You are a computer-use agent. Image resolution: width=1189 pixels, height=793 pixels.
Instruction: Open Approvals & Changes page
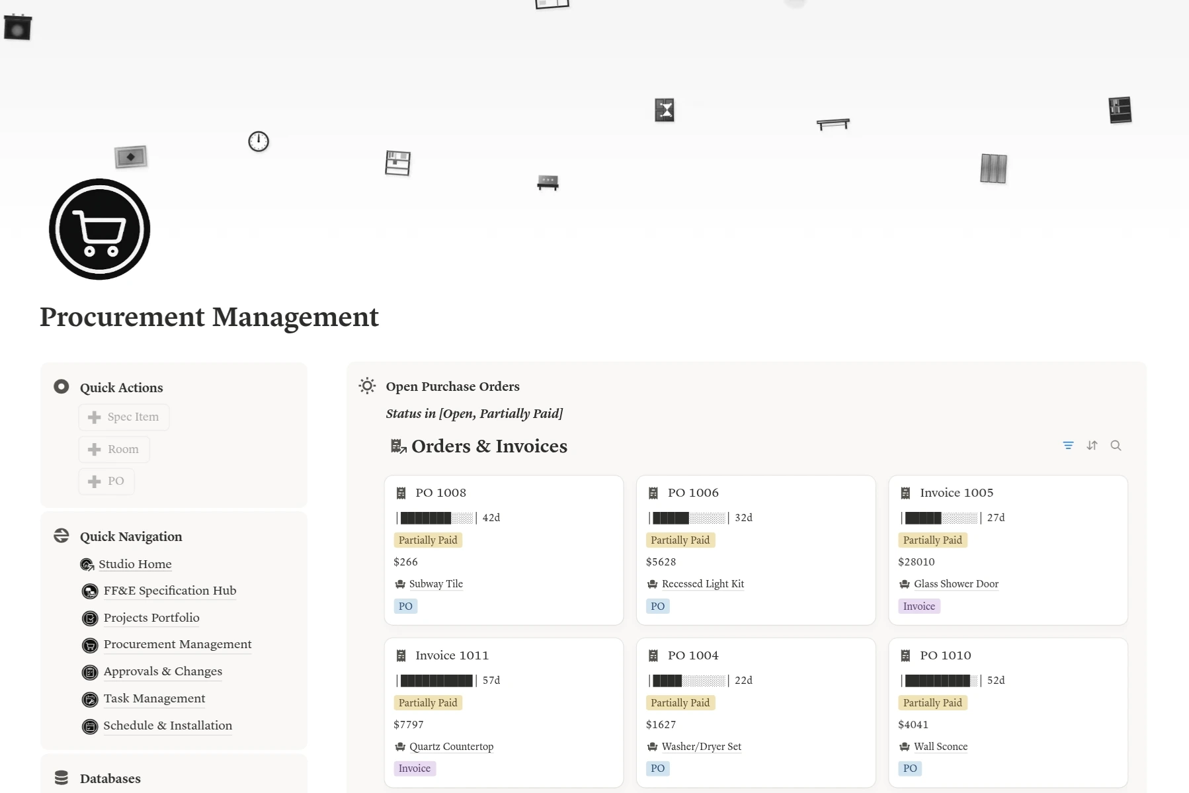[163, 671]
